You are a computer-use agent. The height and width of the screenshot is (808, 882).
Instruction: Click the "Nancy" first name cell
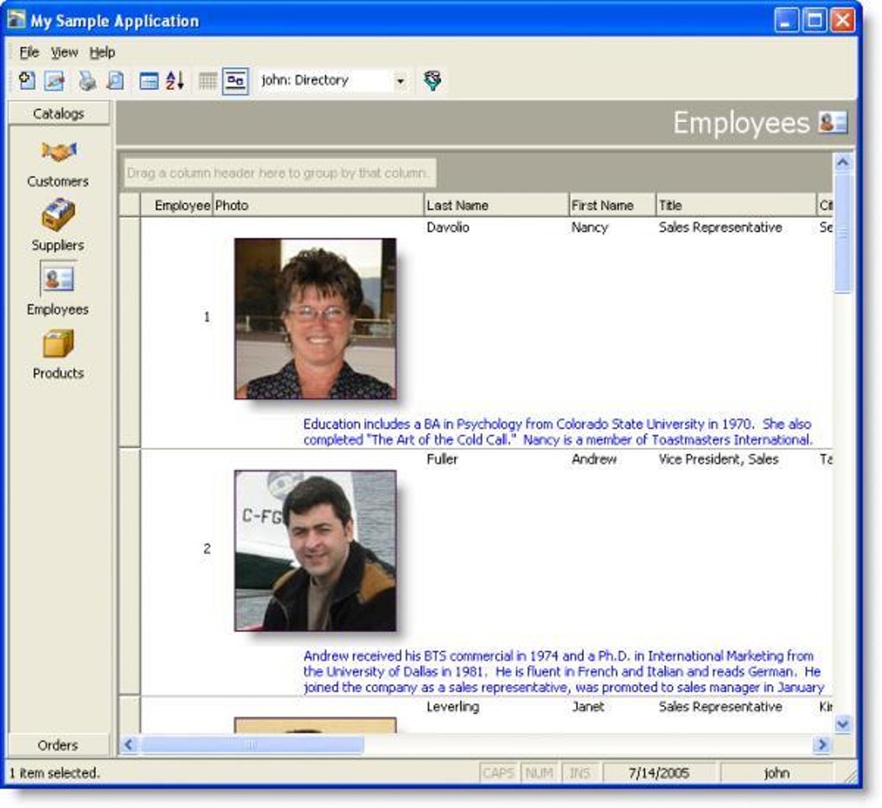point(590,227)
